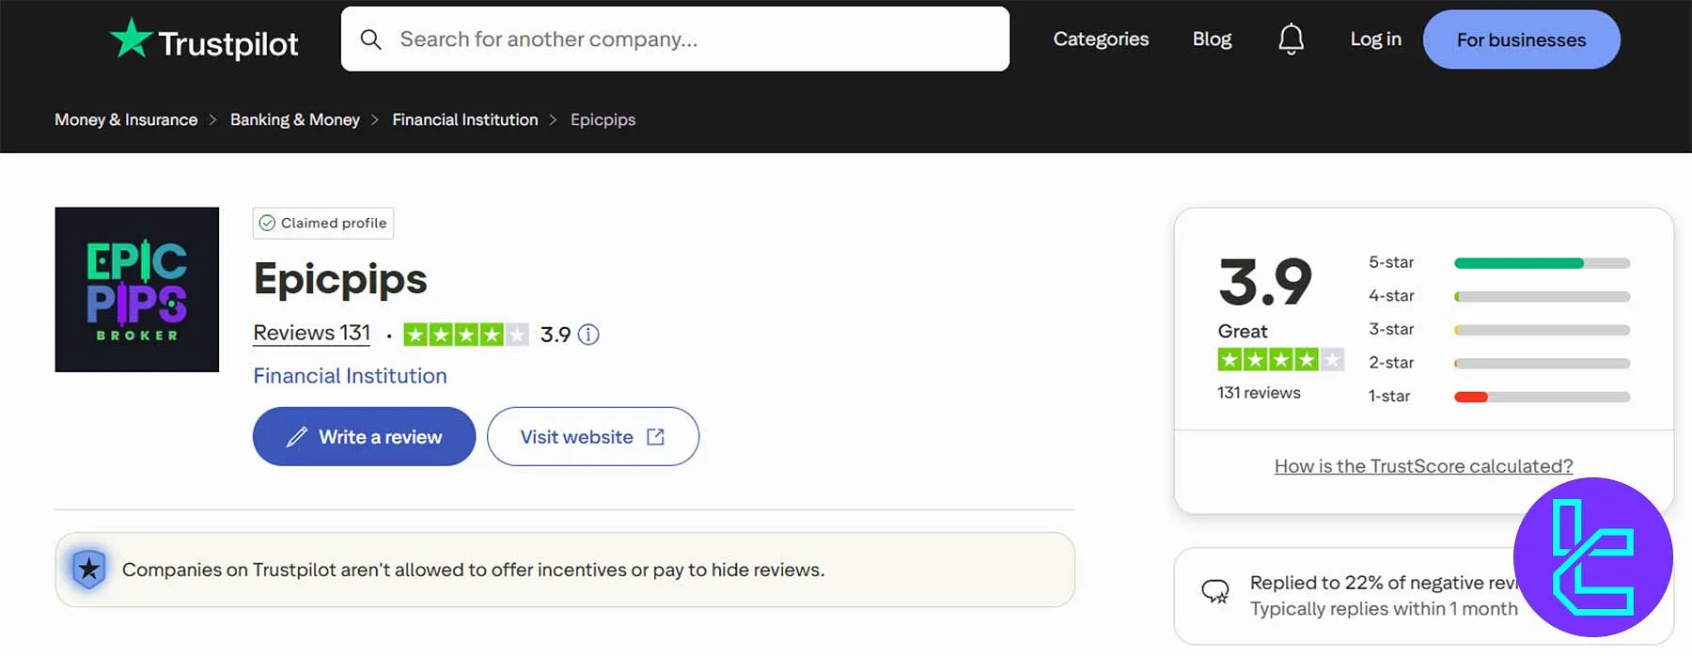Screen dimensions: 1692x656
Task: Open the notifications bell
Action: tap(1291, 39)
